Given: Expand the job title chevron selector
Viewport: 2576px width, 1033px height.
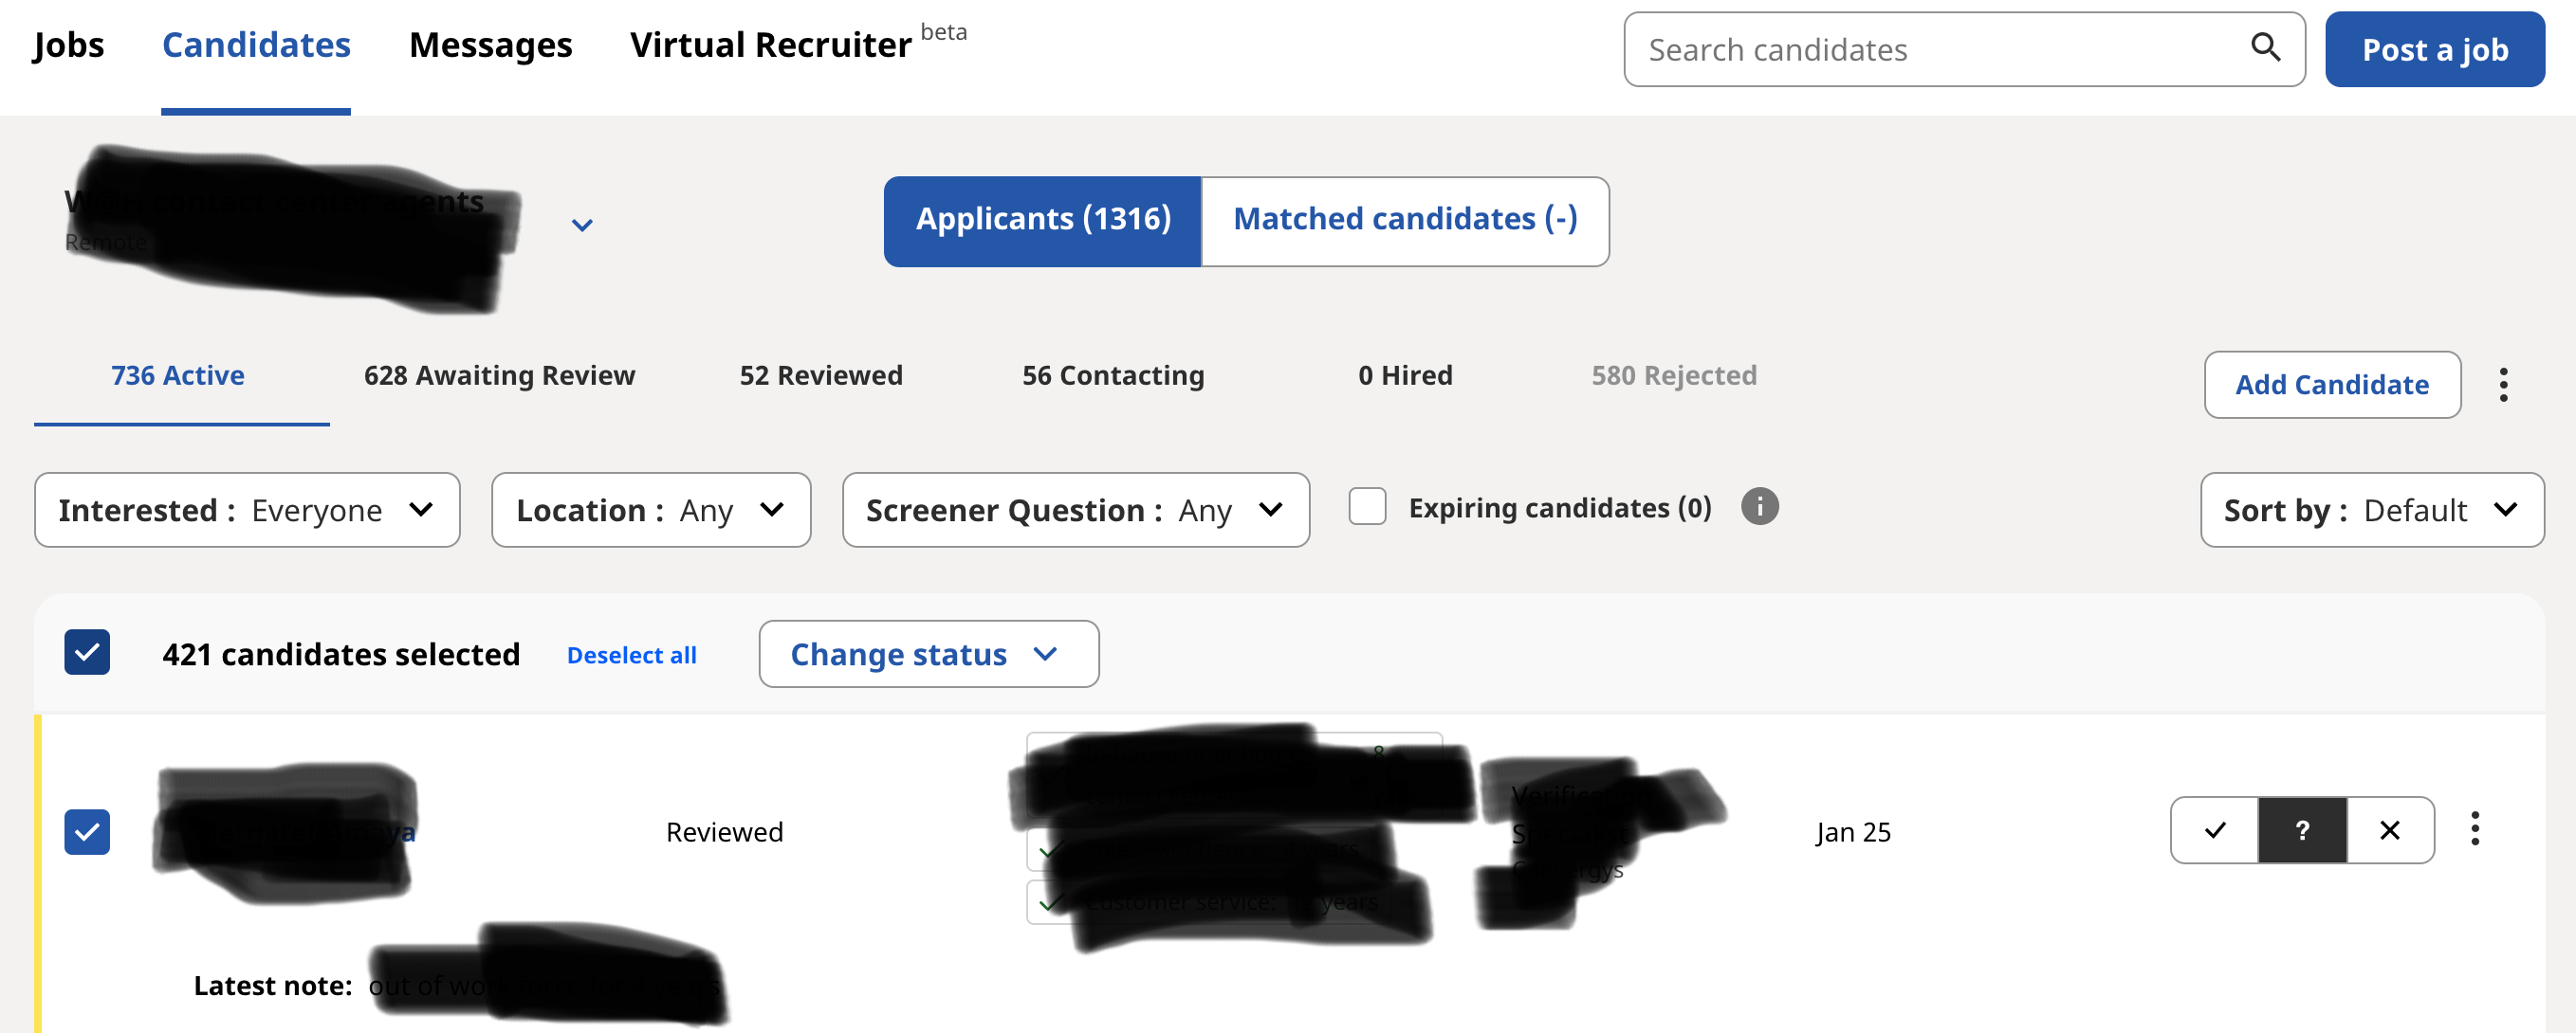Looking at the screenshot, I should click(582, 225).
